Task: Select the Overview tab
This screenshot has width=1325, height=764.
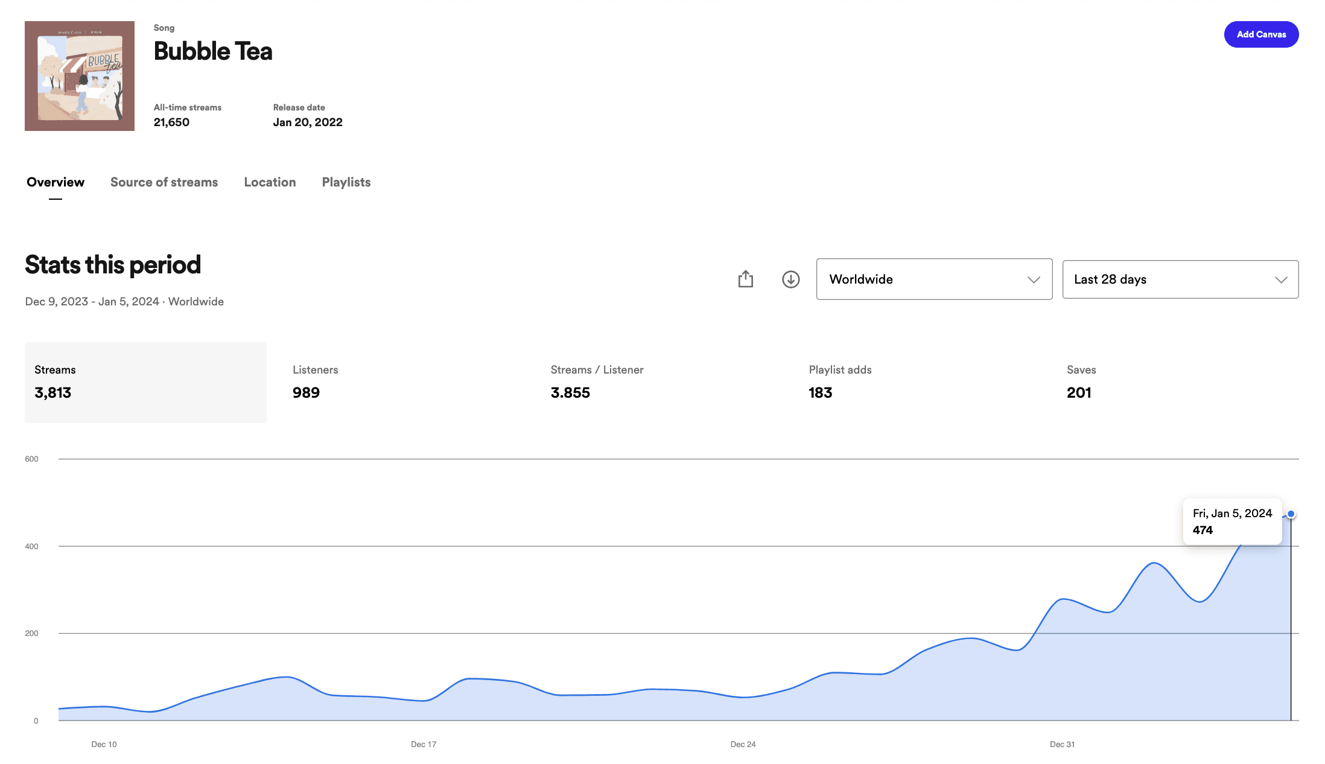Action: 56,182
